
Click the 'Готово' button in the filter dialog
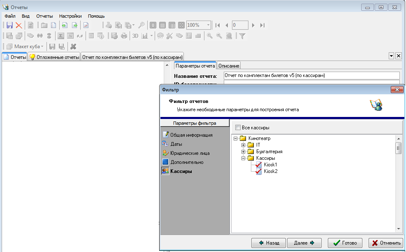click(345, 243)
